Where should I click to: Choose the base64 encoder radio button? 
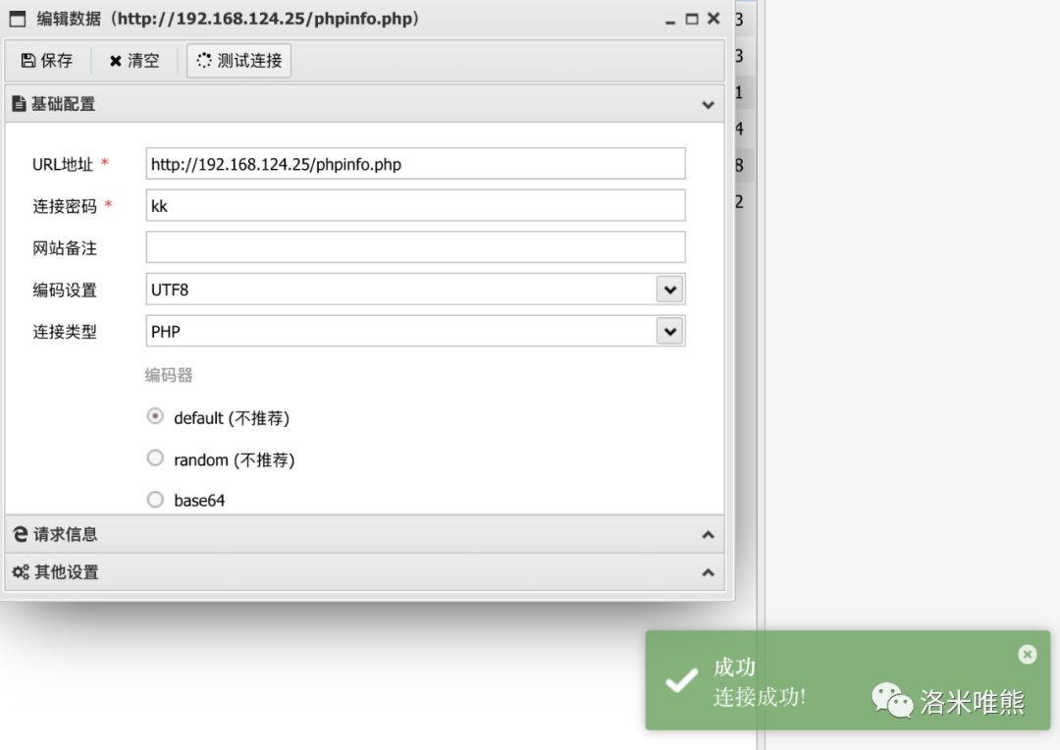(x=155, y=500)
